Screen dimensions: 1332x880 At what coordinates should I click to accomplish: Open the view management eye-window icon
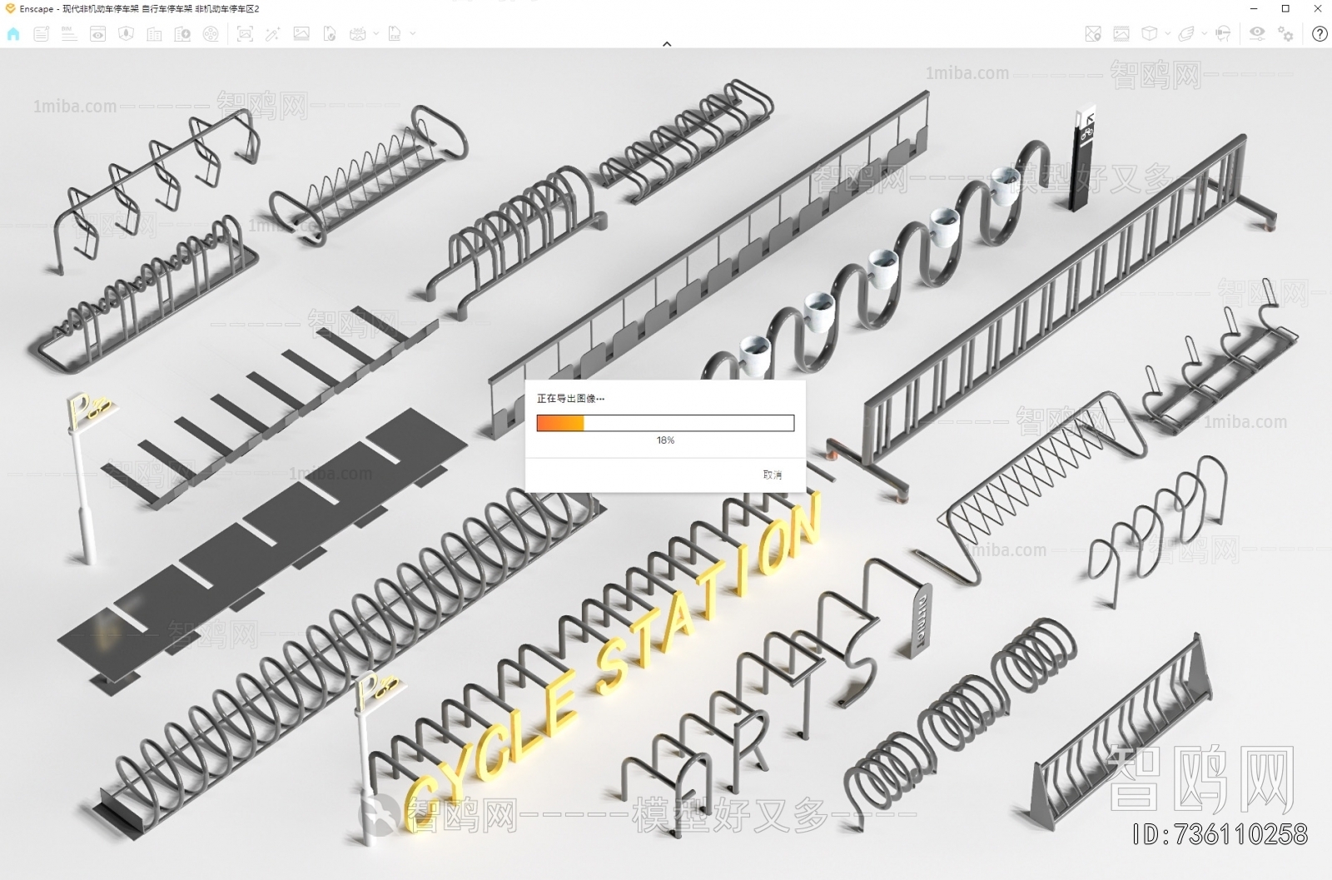tap(98, 34)
